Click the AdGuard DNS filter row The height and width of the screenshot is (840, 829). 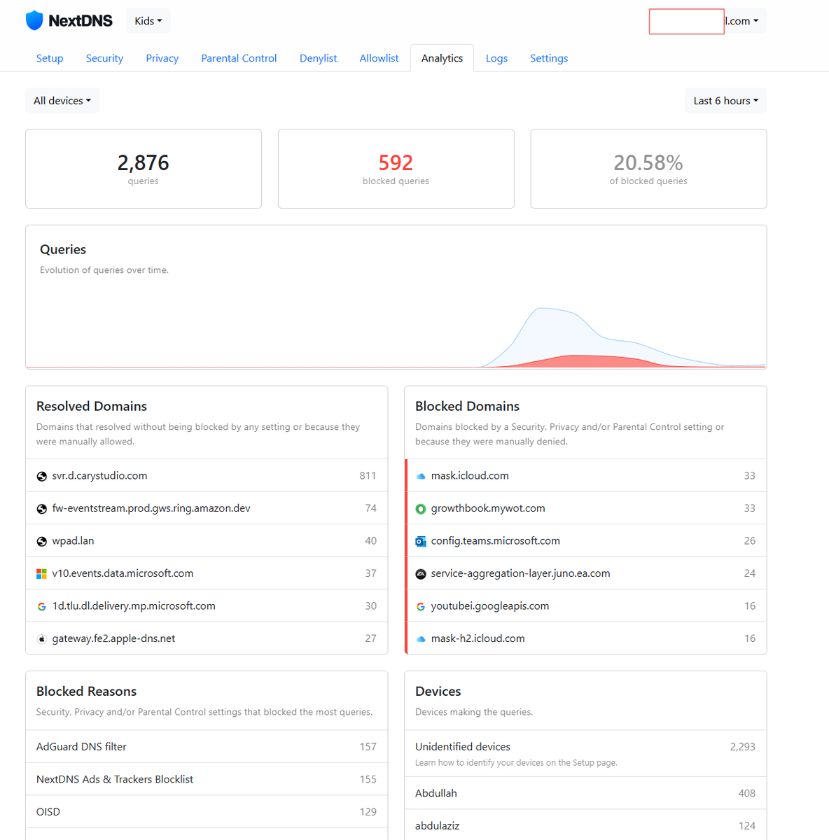207,747
